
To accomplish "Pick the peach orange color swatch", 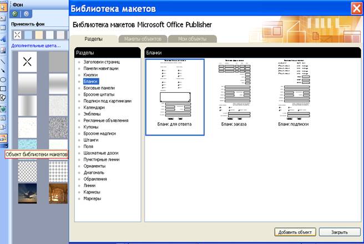I will click(x=39, y=35).
